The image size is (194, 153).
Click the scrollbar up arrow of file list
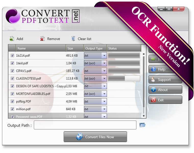coord(144,54)
